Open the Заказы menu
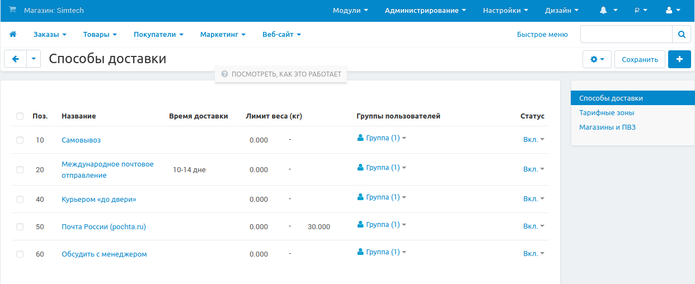This screenshot has height=284, width=695. [50, 34]
